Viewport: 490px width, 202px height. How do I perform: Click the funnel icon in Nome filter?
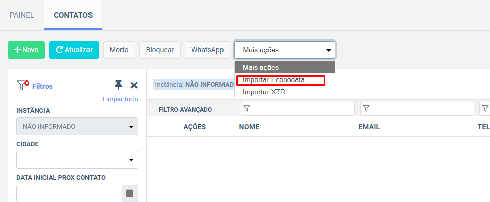pos(247,108)
